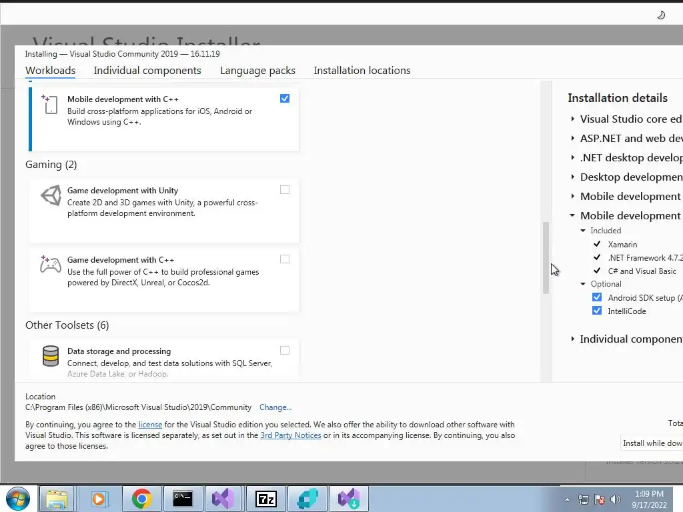The image size is (683, 512).
Task: Check Data storage and processing workload
Action: tap(285, 351)
